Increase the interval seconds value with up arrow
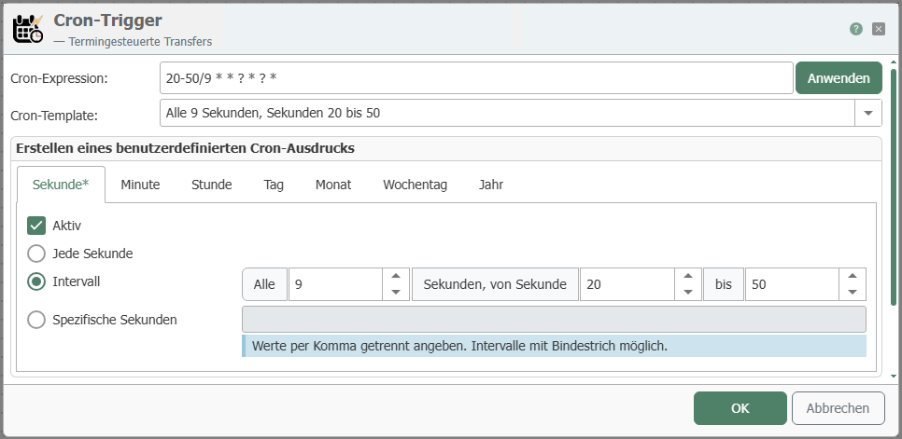Viewport: 902px width, 439px height. [x=396, y=277]
